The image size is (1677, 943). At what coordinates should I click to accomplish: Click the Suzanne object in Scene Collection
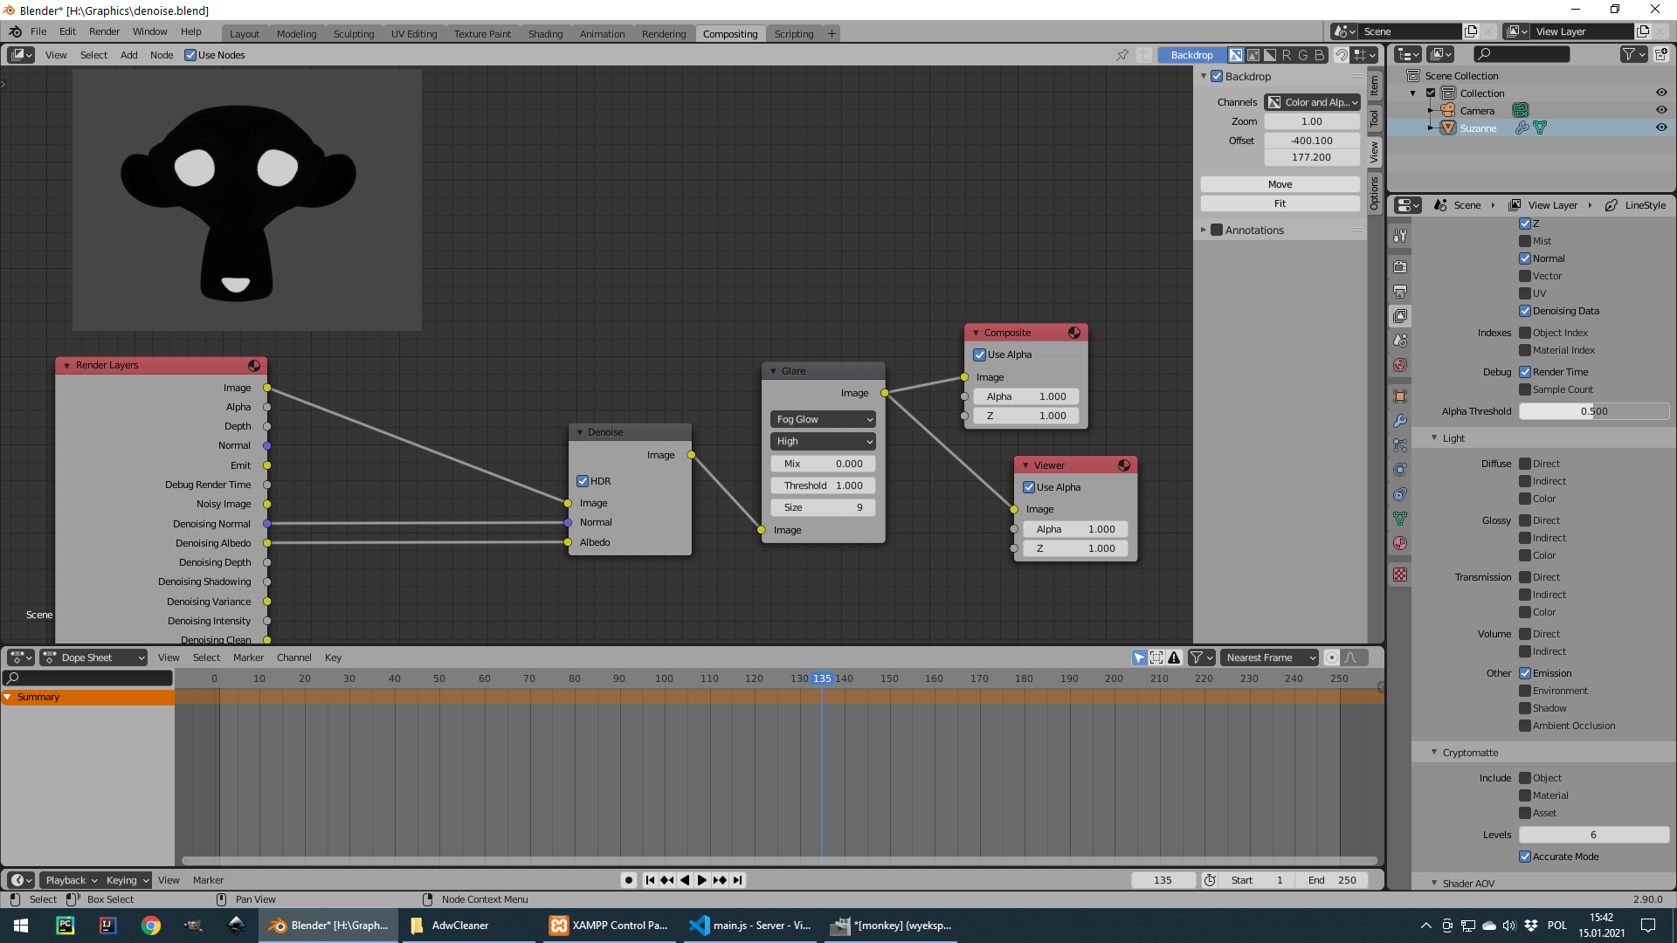coord(1479,127)
